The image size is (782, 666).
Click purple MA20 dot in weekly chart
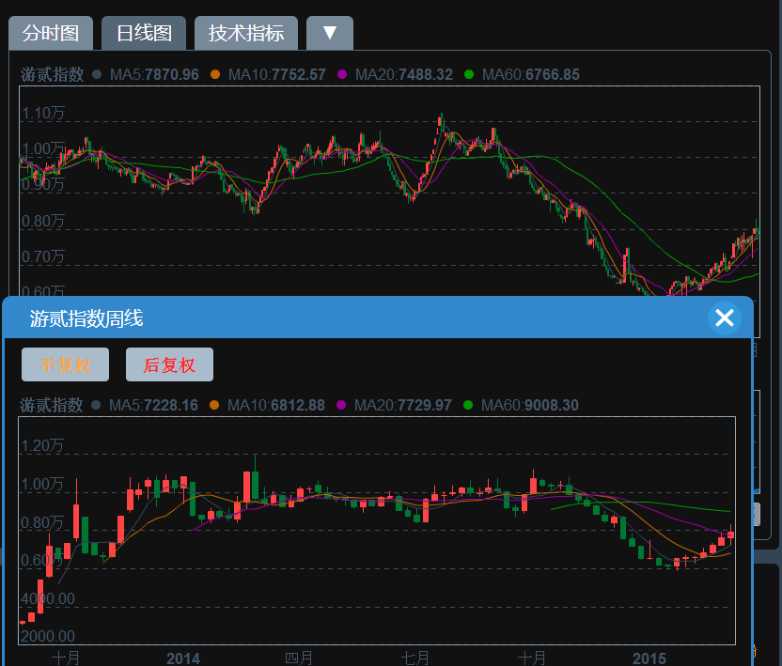point(341,405)
